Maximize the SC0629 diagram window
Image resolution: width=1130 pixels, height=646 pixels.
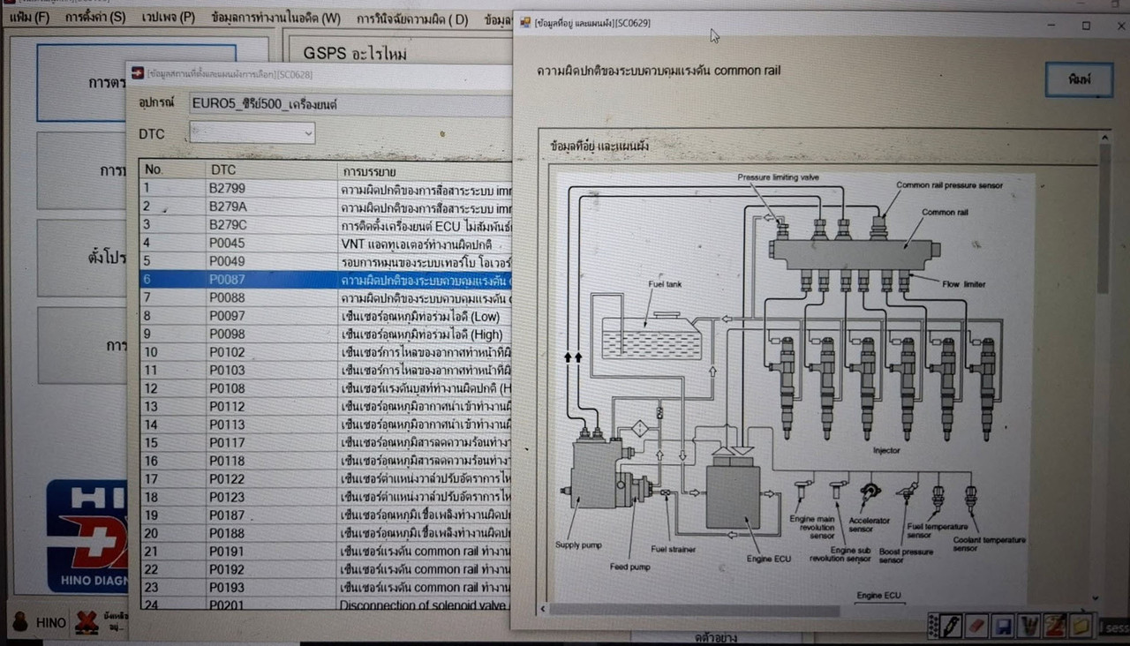pyautogui.click(x=1086, y=26)
